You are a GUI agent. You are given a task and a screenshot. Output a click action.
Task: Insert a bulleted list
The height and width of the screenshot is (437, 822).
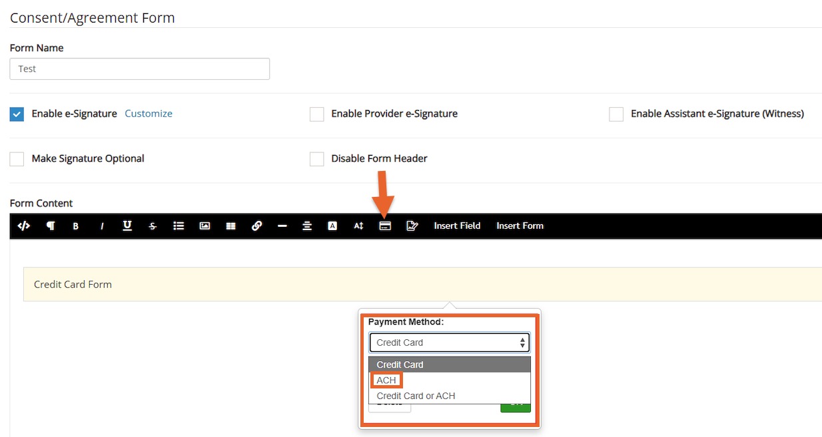pyautogui.click(x=179, y=225)
